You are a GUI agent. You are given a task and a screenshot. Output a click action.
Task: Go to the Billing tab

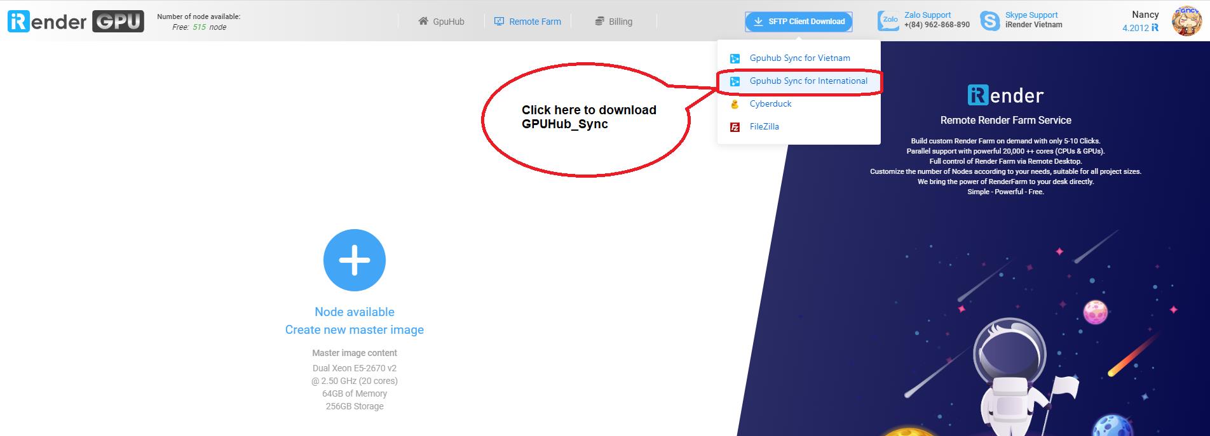coord(620,22)
